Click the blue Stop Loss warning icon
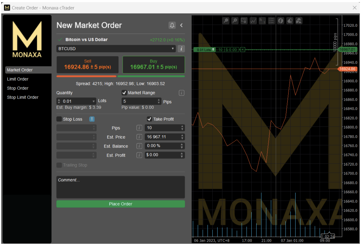 point(92,119)
